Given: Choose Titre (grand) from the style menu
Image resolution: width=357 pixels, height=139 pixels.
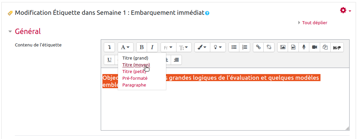Looking at the screenshot, I should [135, 58].
